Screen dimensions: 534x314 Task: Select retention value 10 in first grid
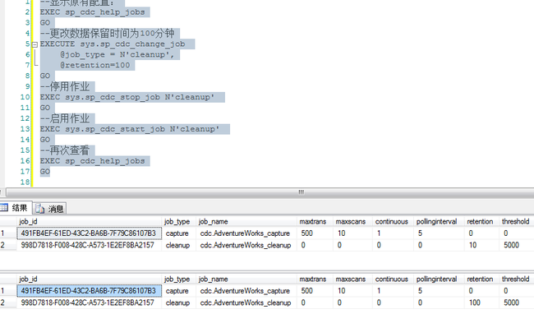click(x=481, y=245)
